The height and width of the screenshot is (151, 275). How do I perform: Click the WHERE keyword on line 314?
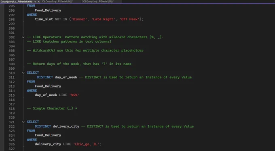32,91
